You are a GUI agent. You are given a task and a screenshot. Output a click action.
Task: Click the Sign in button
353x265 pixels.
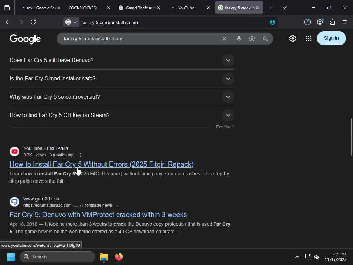[x=331, y=38]
